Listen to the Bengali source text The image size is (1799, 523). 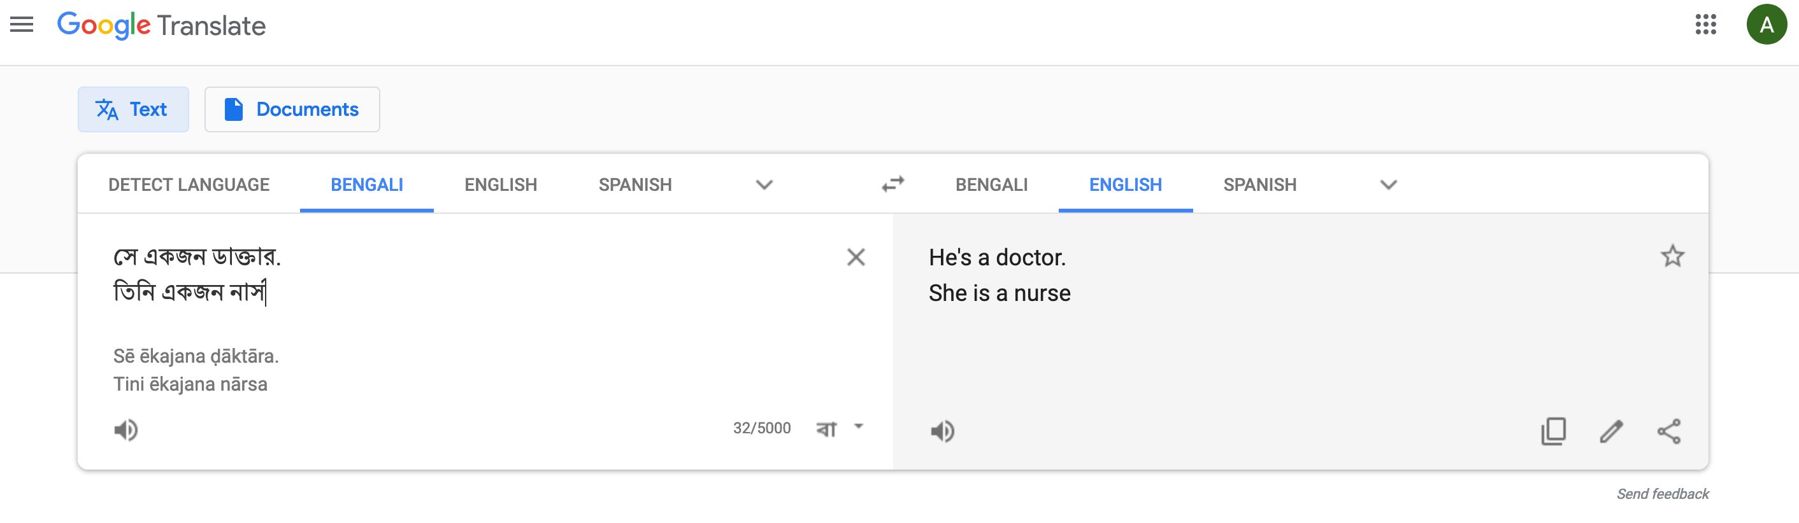(x=126, y=429)
